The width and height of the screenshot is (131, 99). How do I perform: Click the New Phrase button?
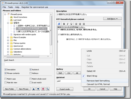coord(24,89)
